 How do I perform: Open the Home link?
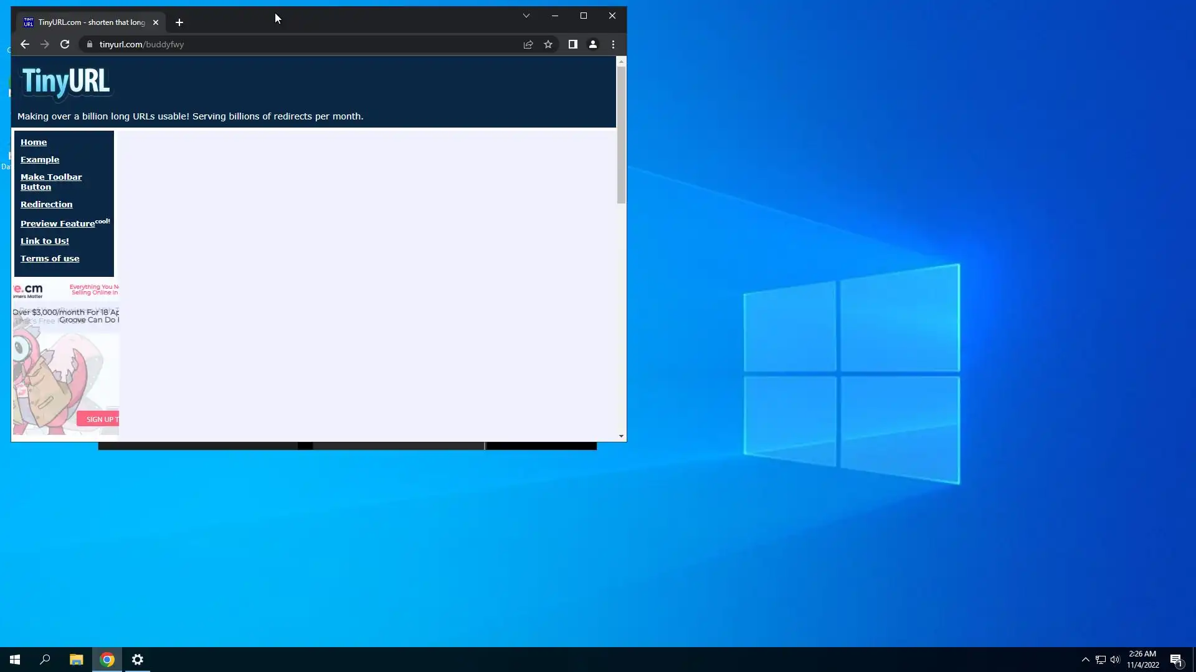[x=34, y=142]
